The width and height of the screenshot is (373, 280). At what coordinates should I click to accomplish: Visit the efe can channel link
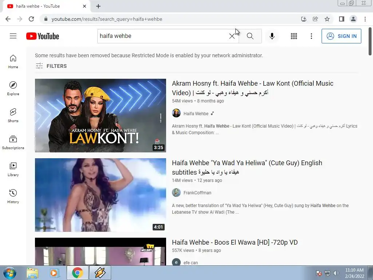[x=191, y=262]
